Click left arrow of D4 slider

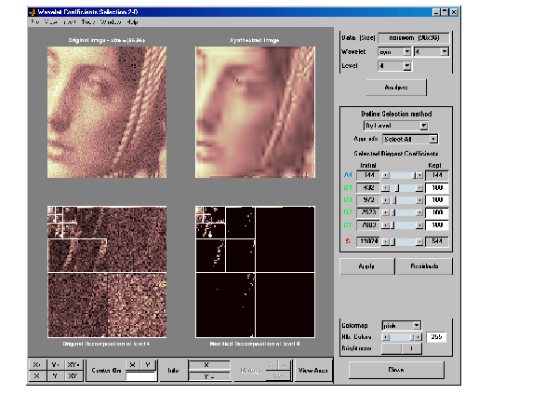click(386, 188)
